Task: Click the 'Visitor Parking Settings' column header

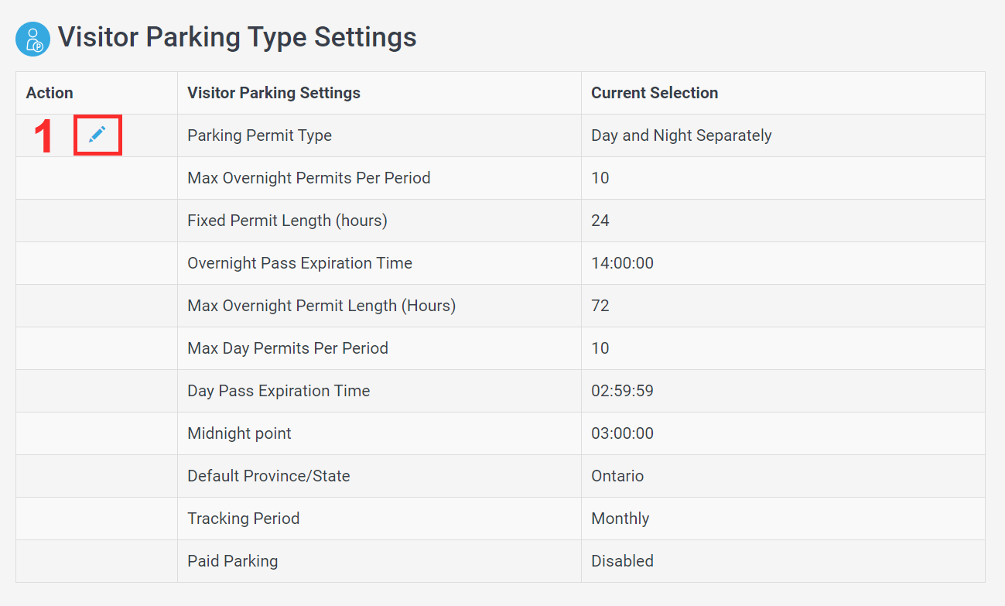Action: point(274,93)
